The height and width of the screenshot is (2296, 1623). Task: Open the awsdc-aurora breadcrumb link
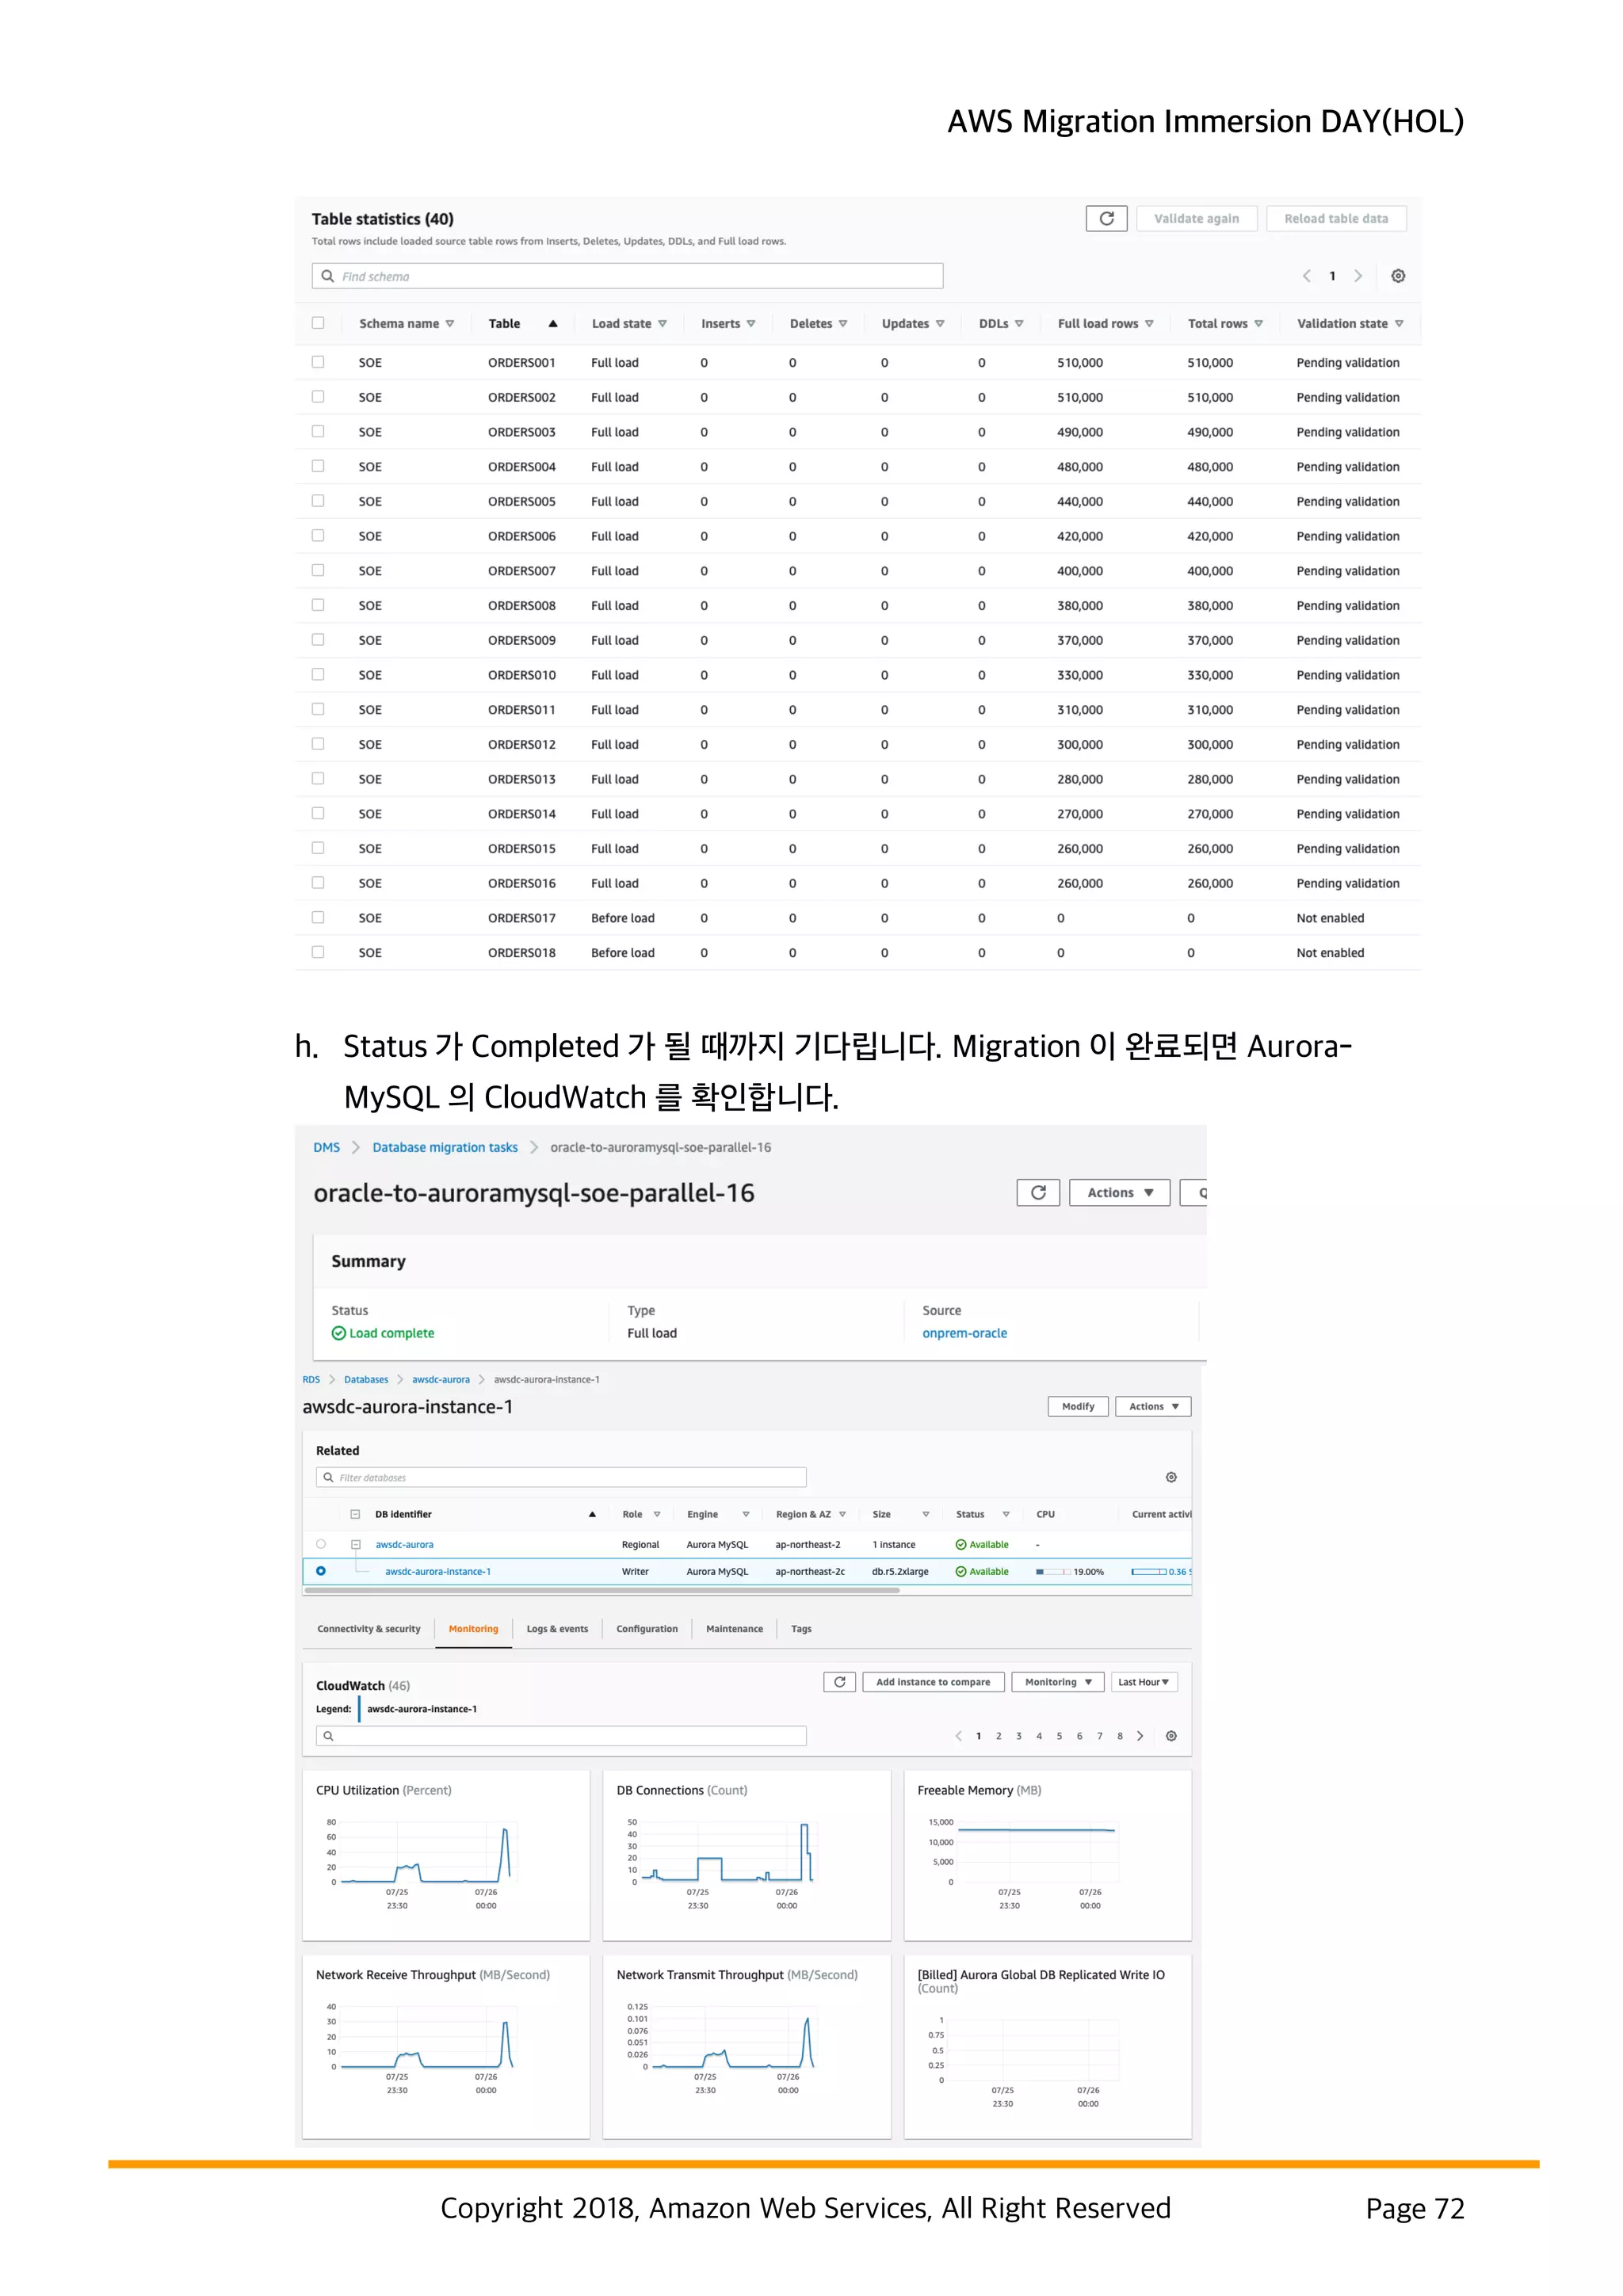pos(440,1380)
